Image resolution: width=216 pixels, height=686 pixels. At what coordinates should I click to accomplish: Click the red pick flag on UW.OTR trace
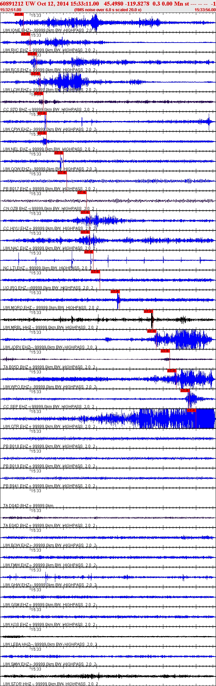[x=191, y=410]
